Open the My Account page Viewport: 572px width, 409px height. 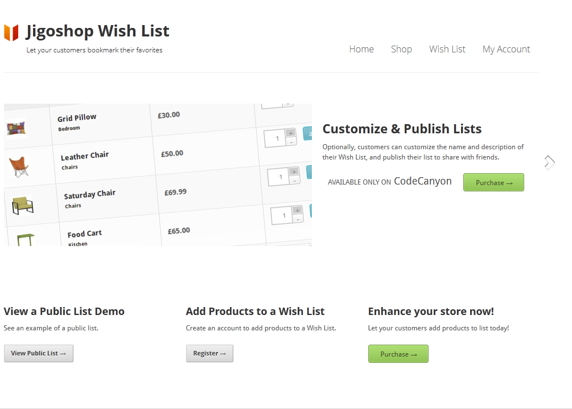pyautogui.click(x=506, y=50)
